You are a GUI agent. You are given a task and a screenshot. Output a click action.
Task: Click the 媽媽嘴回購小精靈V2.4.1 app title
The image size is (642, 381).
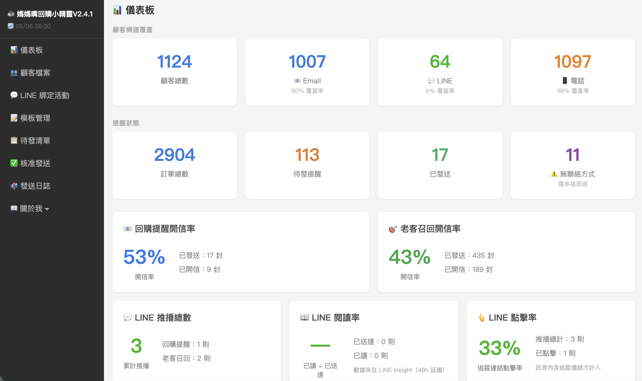pos(55,14)
